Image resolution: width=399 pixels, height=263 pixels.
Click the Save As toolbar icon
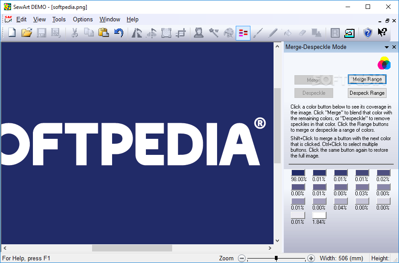56,33
